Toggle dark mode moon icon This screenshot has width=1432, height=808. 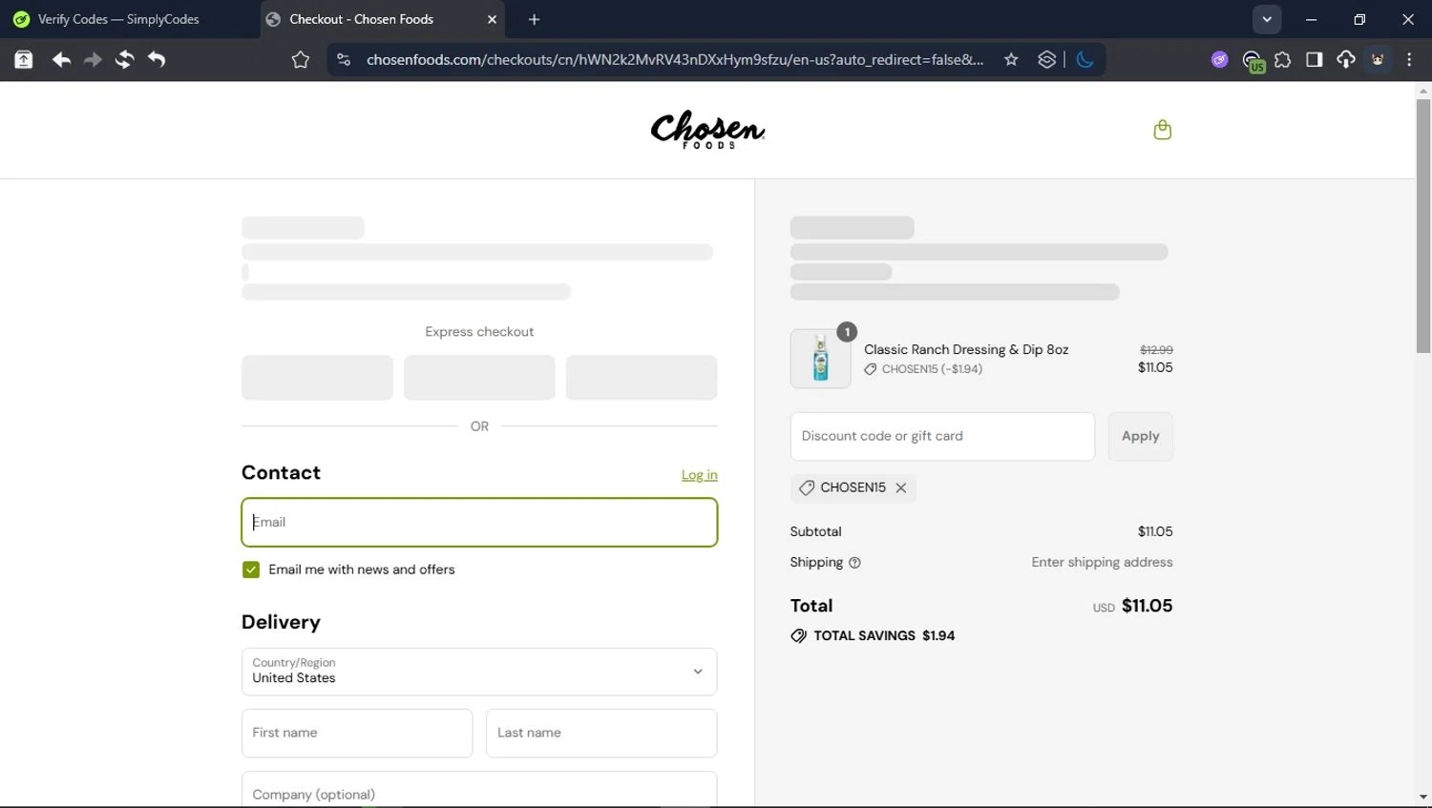(x=1085, y=59)
